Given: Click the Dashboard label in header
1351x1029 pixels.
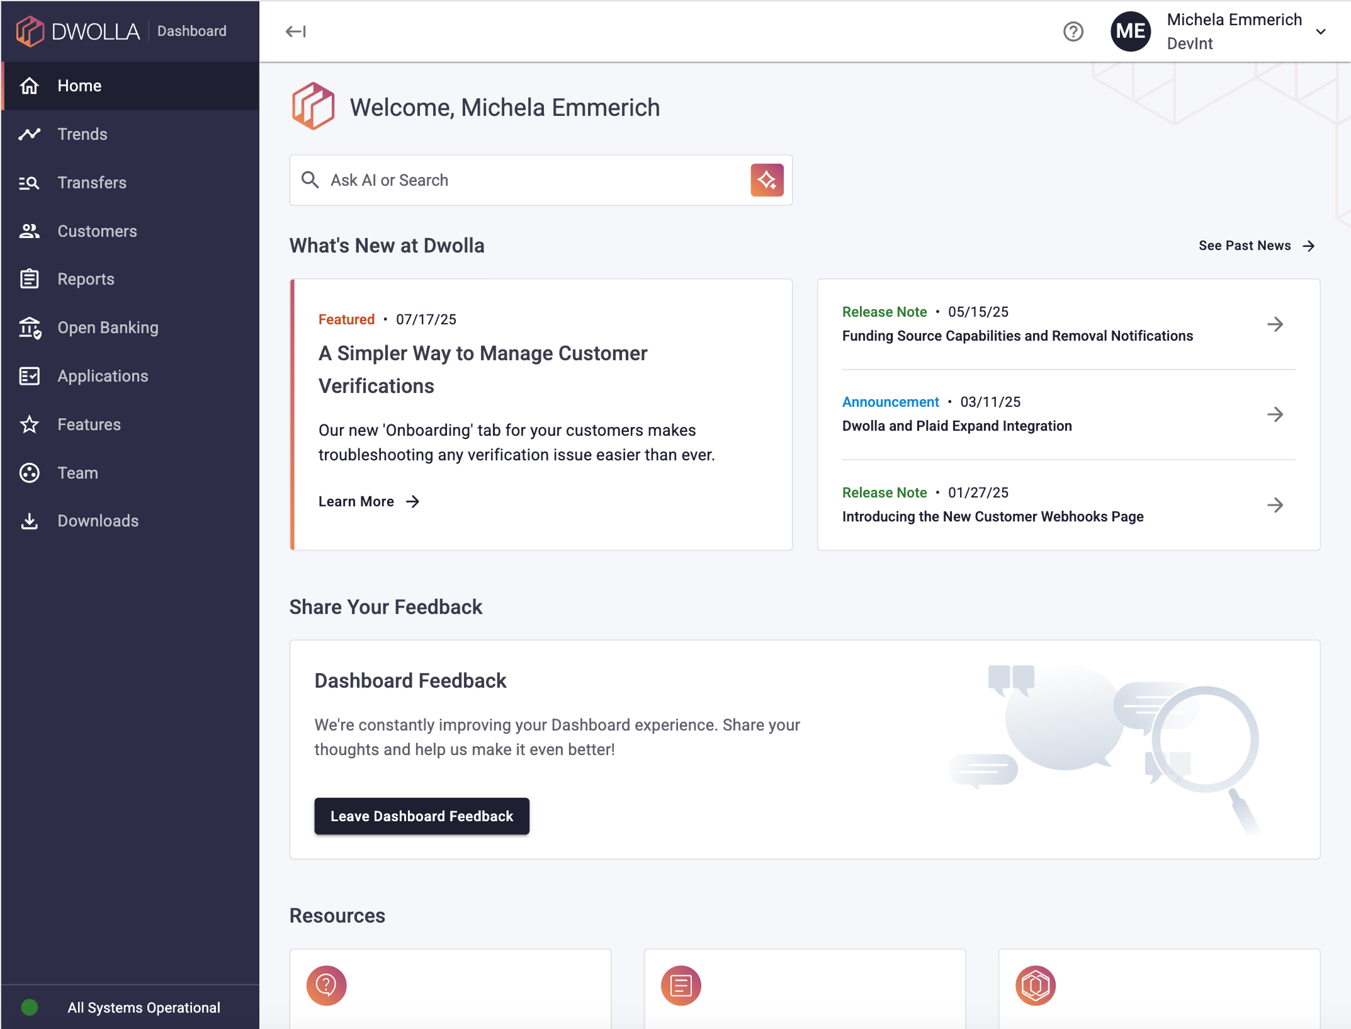Looking at the screenshot, I should click(x=191, y=31).
